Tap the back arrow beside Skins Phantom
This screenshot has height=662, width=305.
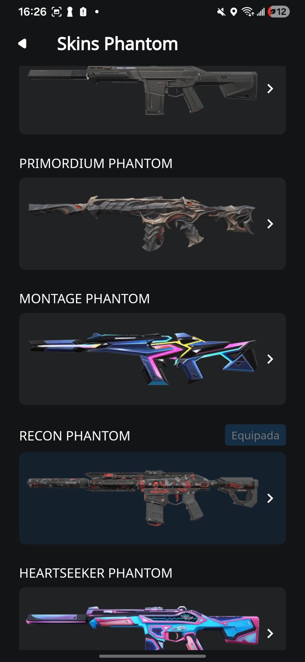pyautogui.click(x=23, y=44)
